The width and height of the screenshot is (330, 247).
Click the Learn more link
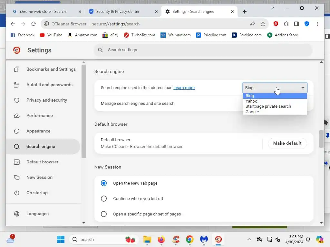coord(184,87)
